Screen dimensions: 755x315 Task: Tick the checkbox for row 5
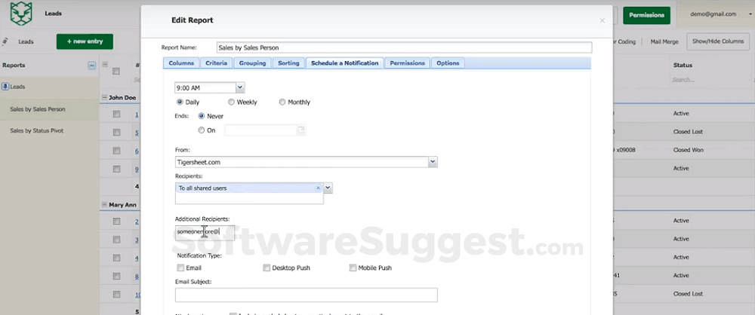(116, 132)
